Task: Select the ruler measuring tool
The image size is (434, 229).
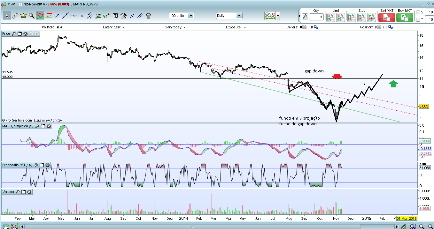Action: (15, 16)
